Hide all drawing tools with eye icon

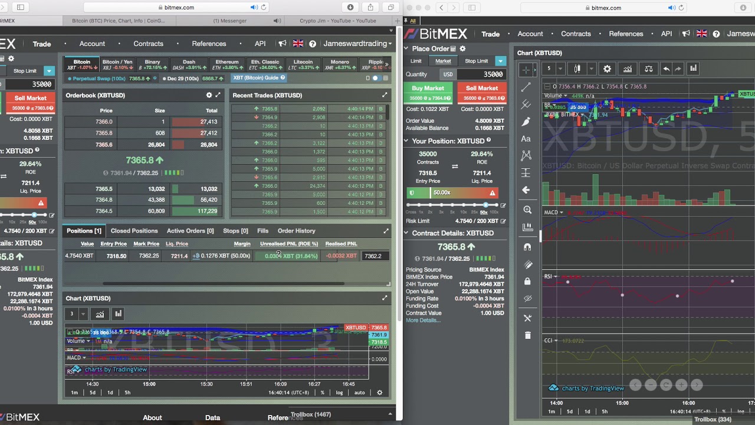click(527, 298)
